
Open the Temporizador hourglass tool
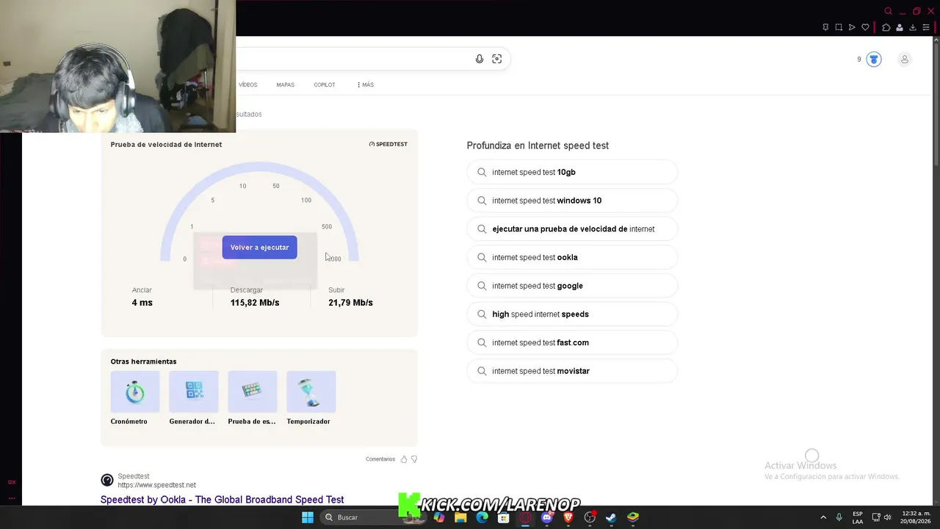pos(311,392)
